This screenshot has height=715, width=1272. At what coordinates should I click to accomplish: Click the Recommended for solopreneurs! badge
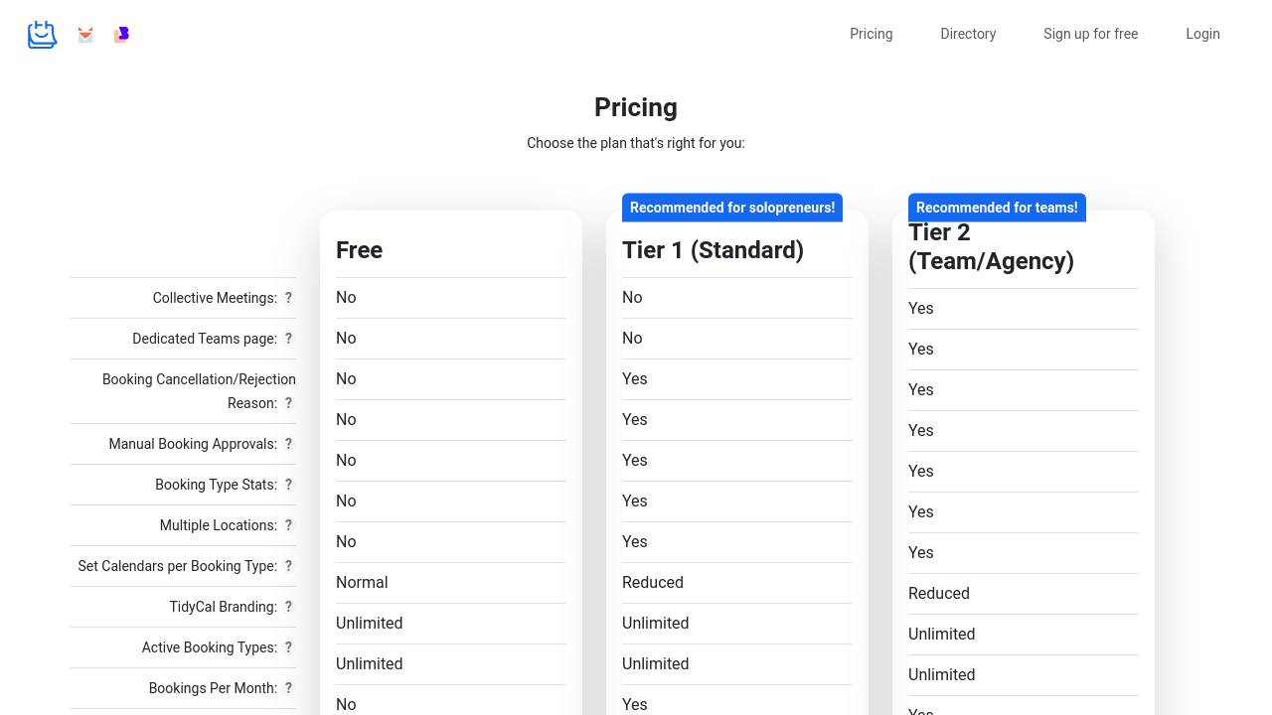732,208
